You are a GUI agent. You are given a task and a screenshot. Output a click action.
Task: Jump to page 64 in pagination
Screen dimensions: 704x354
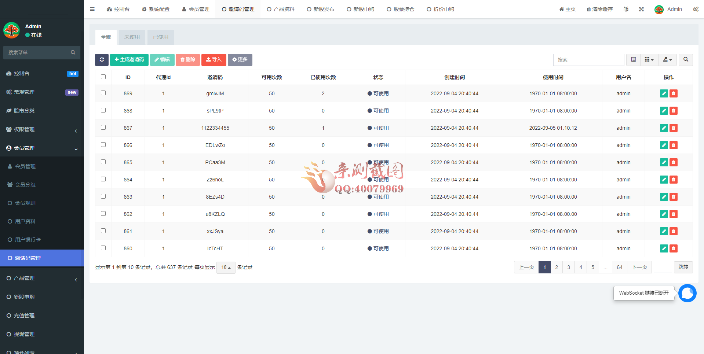pyautogui.click(x=619, y=267)
